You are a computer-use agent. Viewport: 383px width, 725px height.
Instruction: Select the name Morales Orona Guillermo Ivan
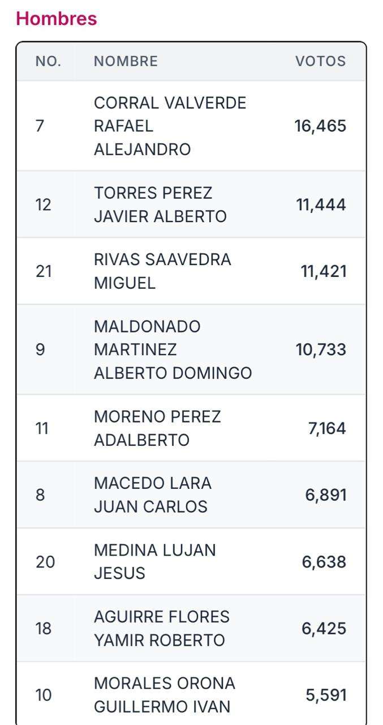click(164, 696)
